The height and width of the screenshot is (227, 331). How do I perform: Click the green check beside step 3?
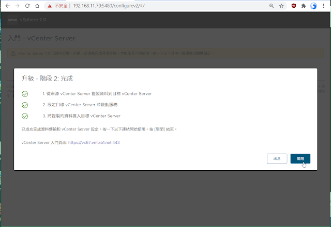25,116
